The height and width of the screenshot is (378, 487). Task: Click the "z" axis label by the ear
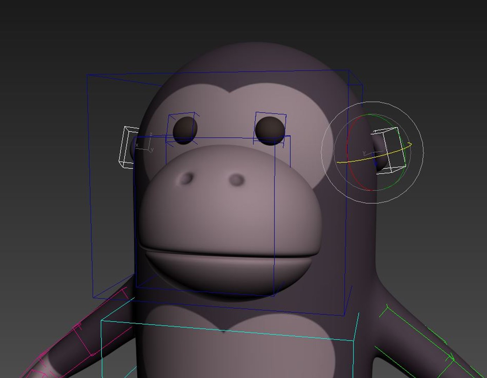pyautogui.click(x=151, y=134)
